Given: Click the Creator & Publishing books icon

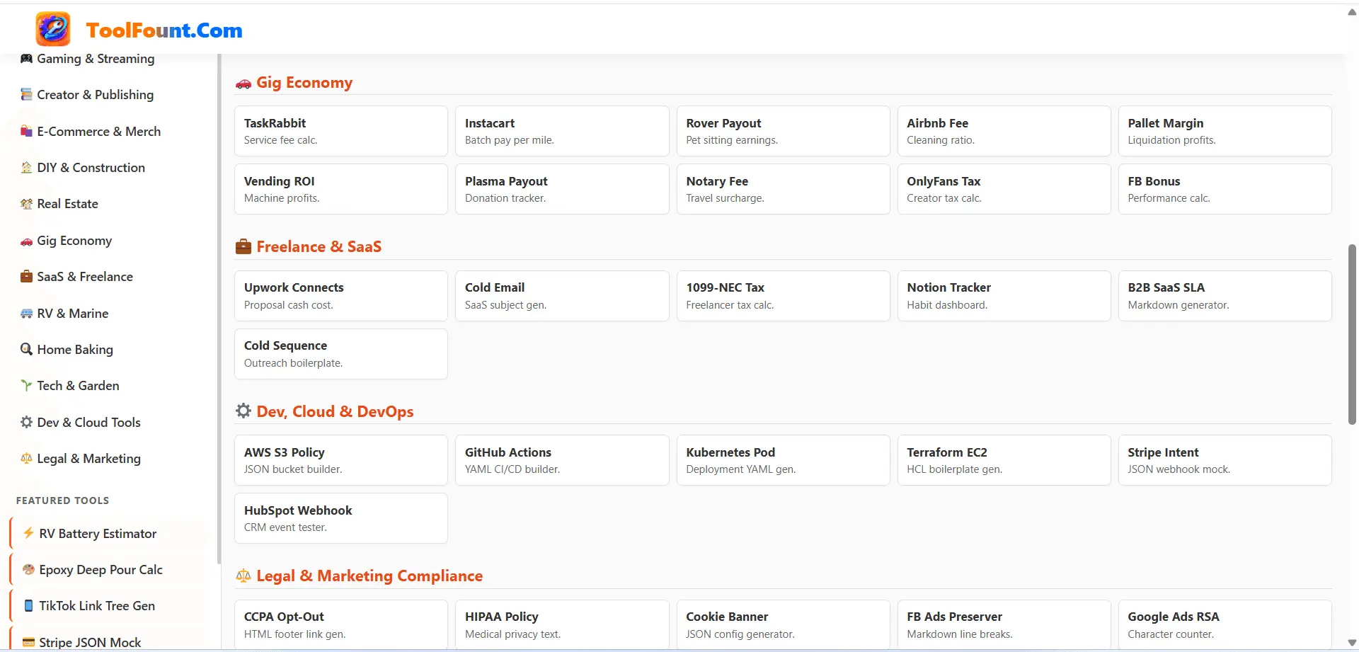Looking at the screenshot, I should click(x=26, y=94).
